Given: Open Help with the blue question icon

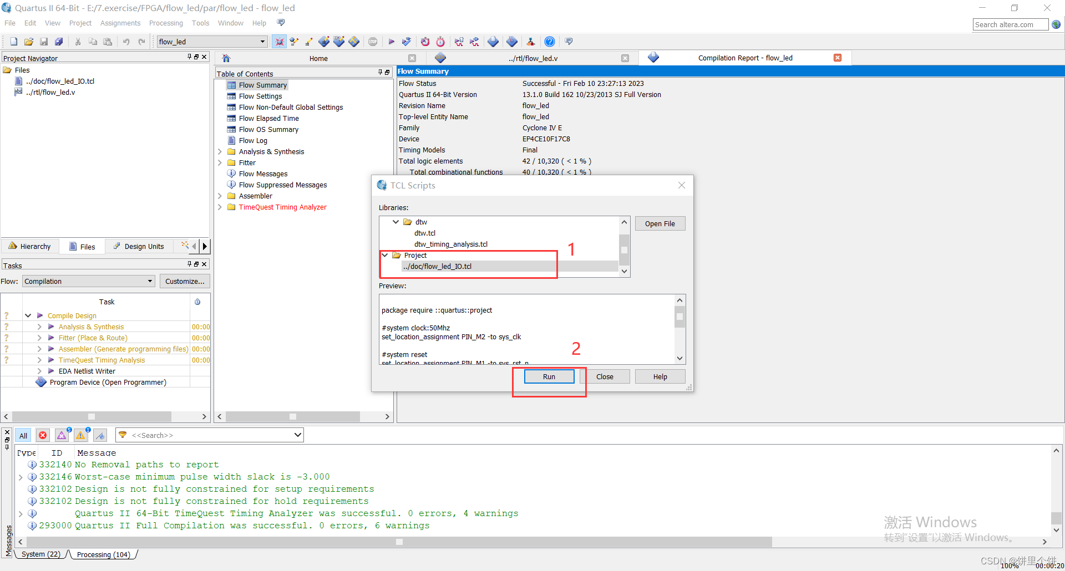Looking at the screenshot, I should [550, 42].
